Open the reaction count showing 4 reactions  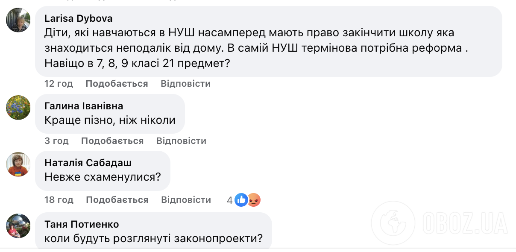pyautogui.click(x=229, y=199)
